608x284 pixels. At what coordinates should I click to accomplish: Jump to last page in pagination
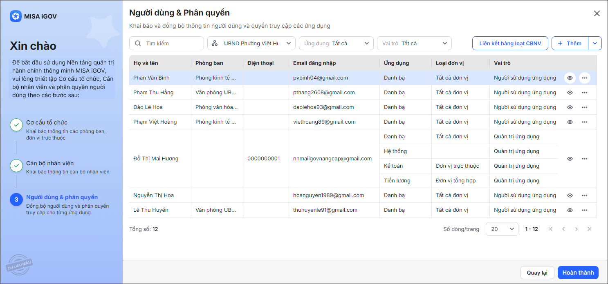click(x=589, y=229)
